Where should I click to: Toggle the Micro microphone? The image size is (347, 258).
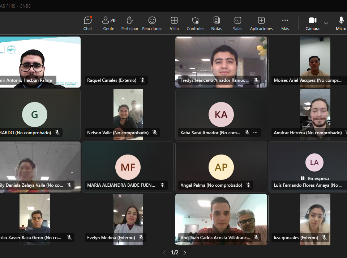coord(341,23)
